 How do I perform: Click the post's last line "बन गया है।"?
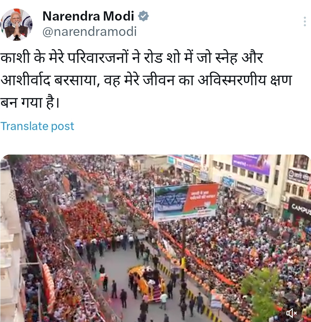[30, 102]
